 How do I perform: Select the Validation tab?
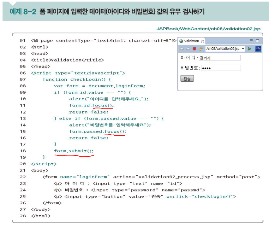point(191,41)
